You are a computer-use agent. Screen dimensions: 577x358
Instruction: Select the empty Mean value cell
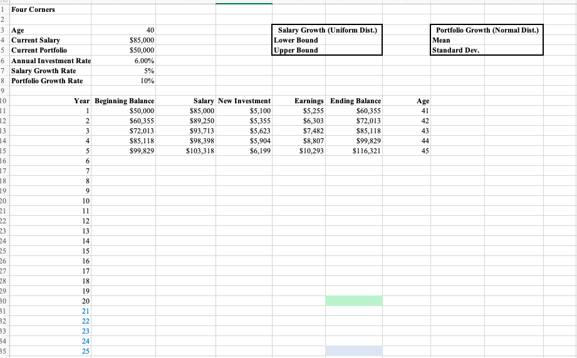513,40
